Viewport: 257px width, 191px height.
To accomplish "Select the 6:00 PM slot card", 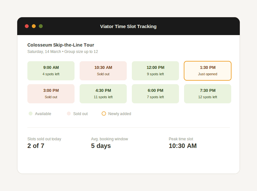I will click(x=155, y=94).
